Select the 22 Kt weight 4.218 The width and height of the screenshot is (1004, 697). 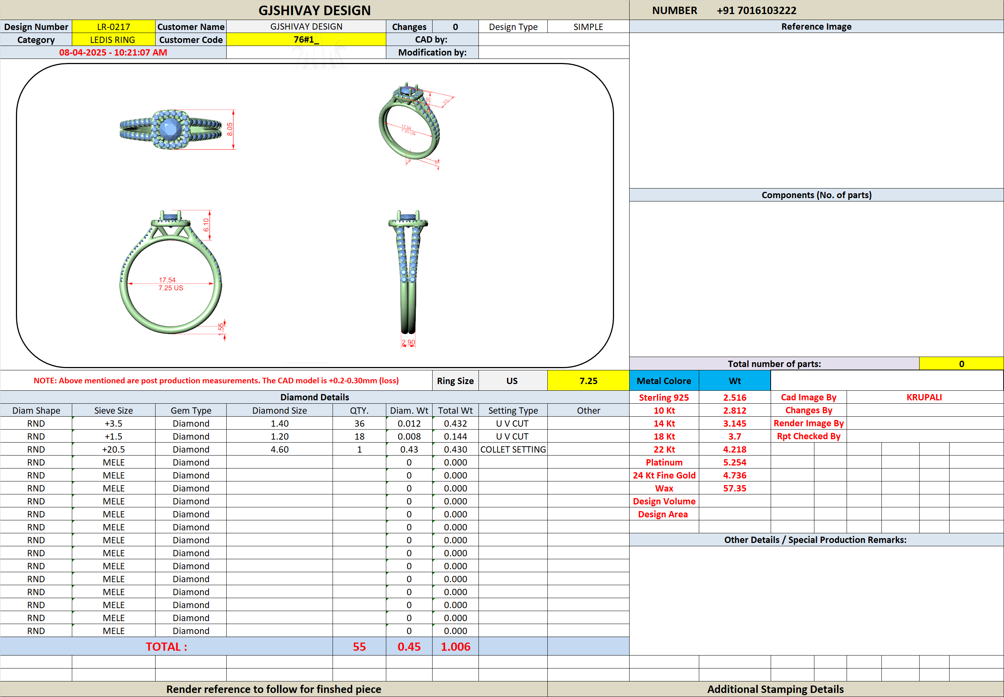[x=734, y=449]
